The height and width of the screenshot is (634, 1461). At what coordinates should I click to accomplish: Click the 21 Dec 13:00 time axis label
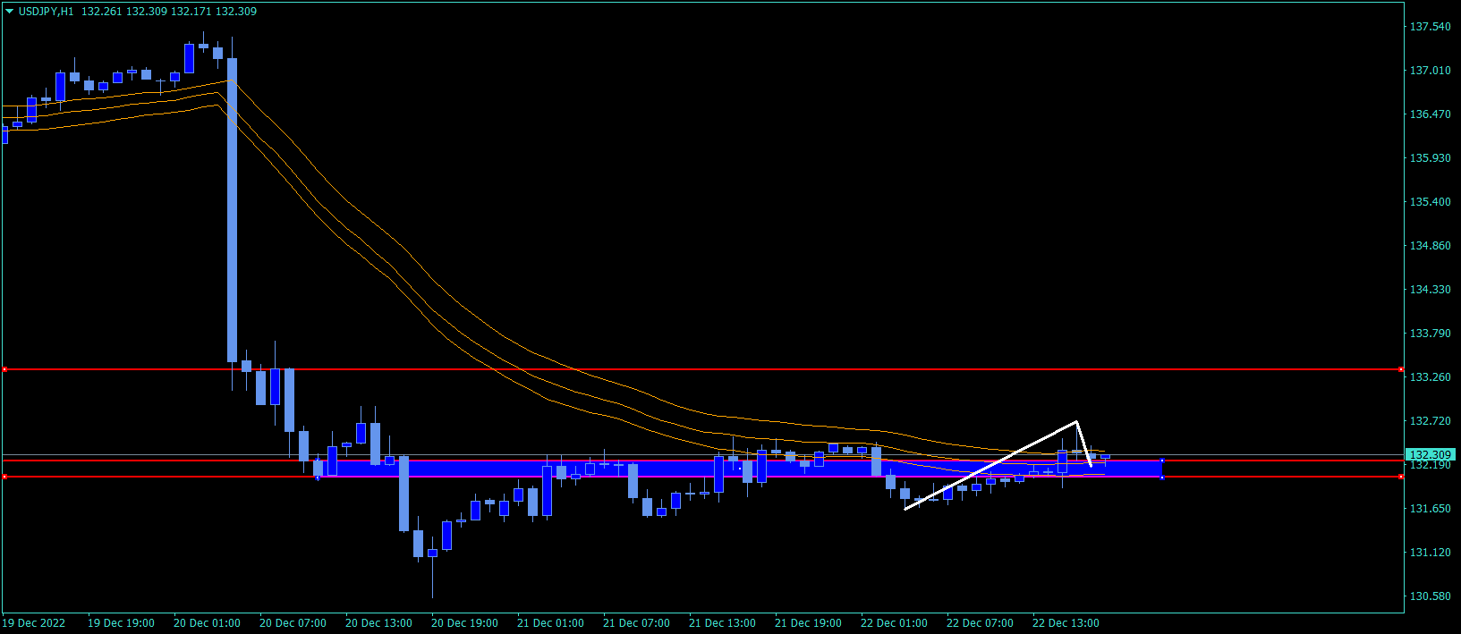(x=722, y=623)
